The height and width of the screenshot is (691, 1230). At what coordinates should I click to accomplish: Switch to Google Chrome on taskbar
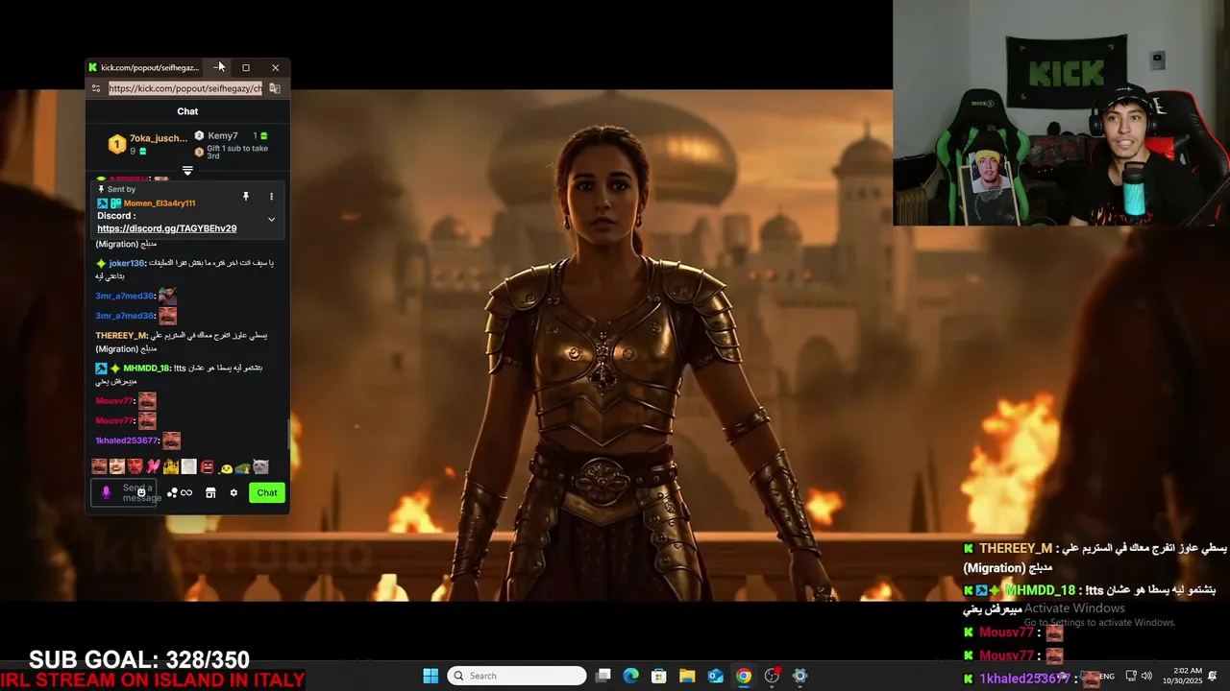[744, 676]
